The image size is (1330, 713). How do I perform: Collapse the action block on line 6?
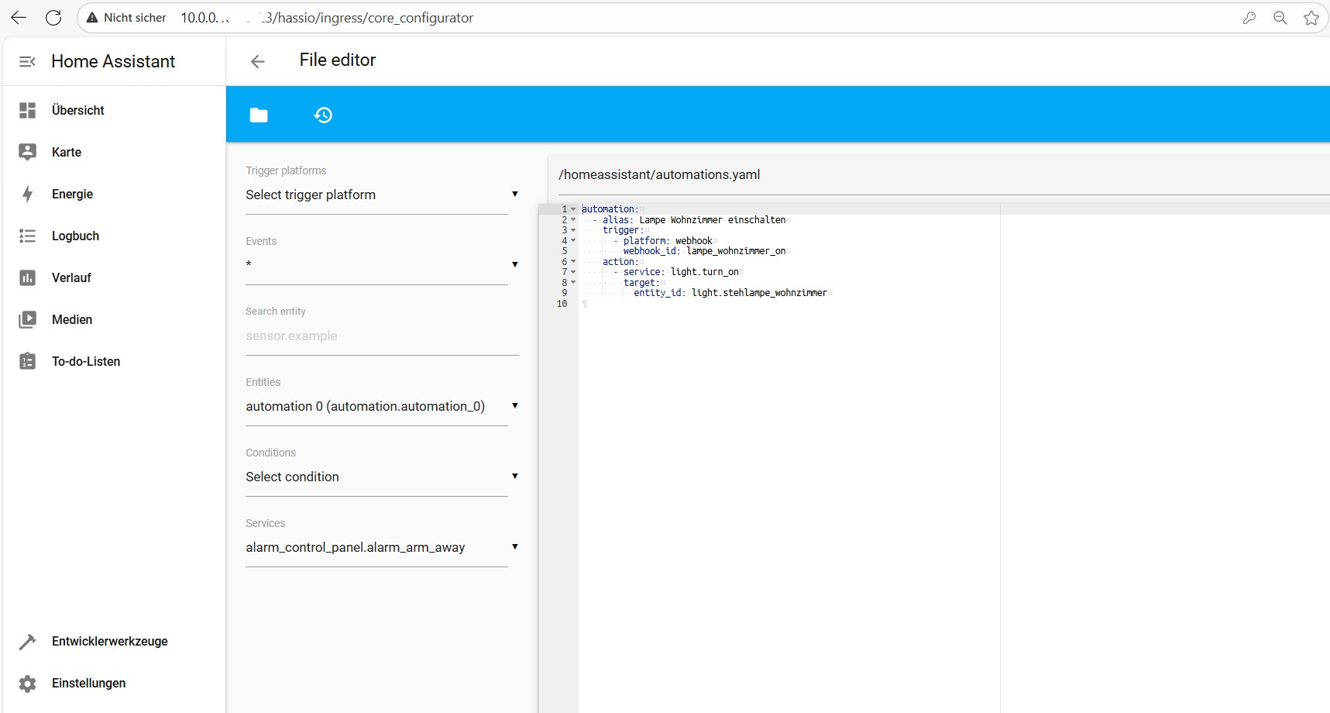573,262
